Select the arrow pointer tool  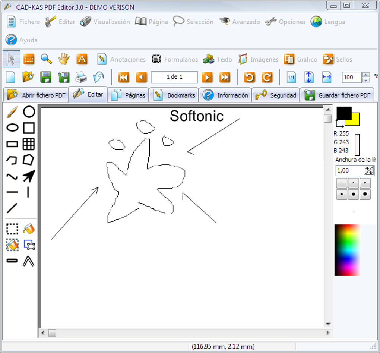12,59
